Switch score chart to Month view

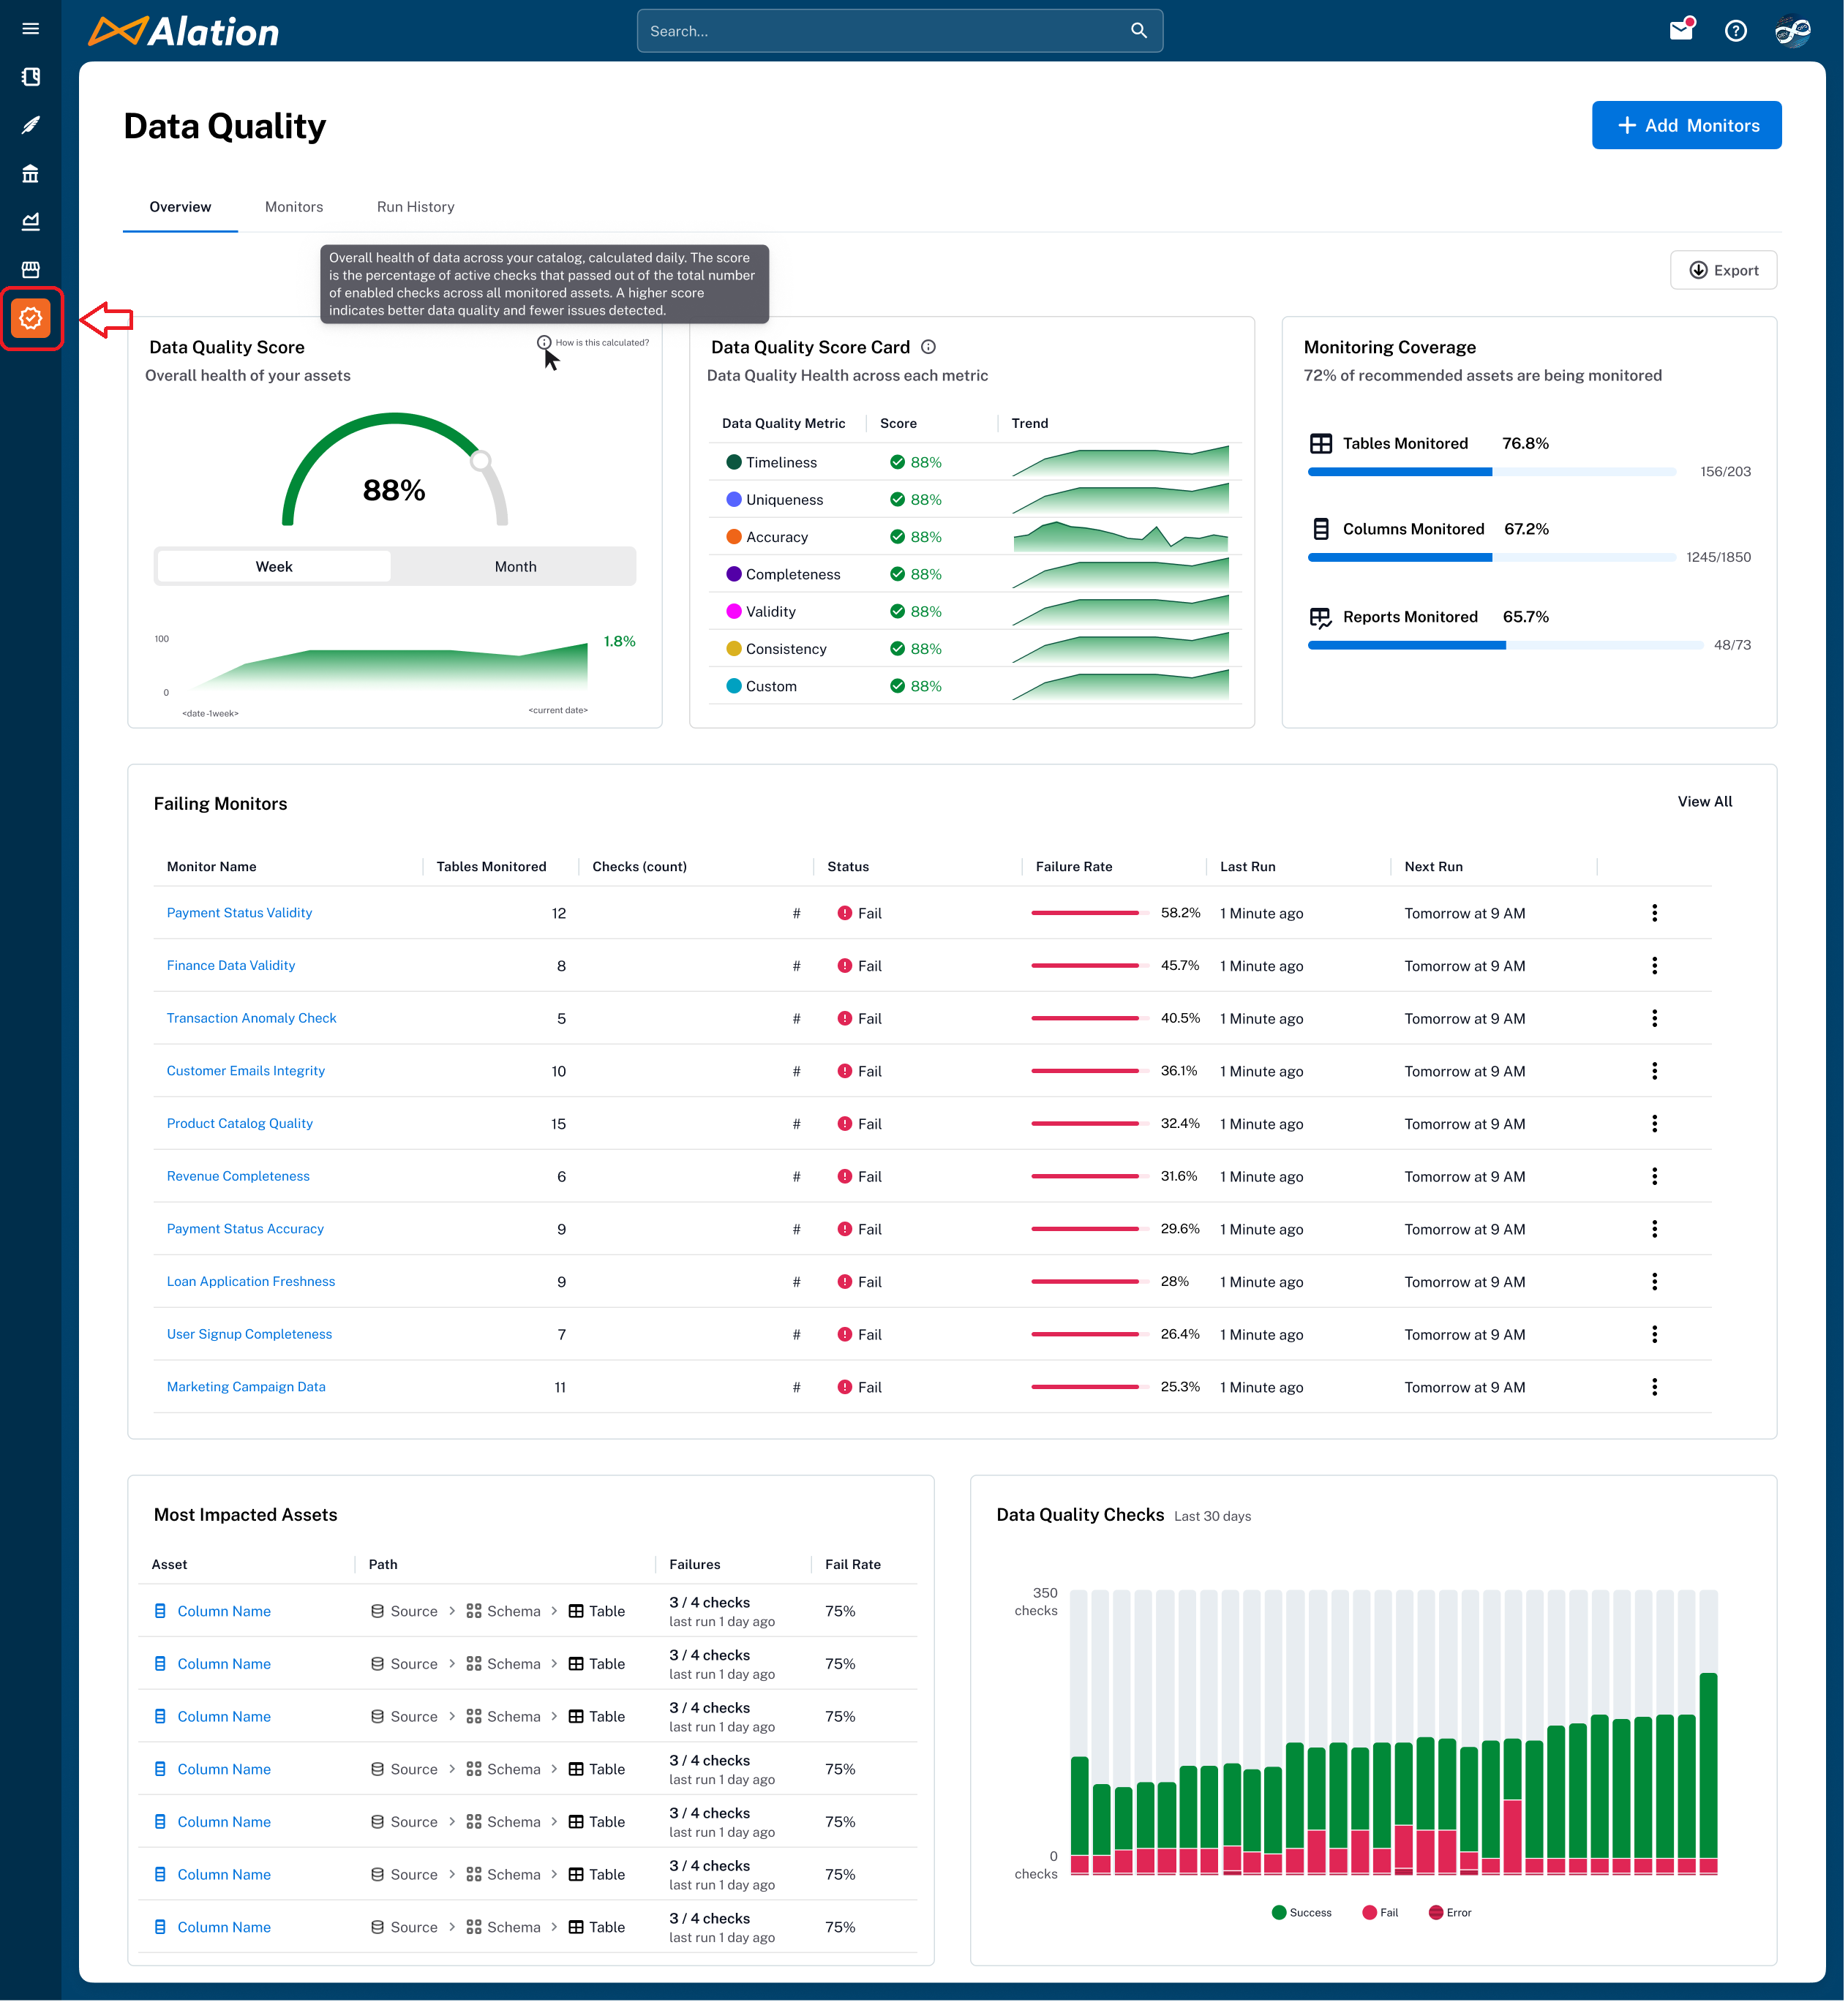click(x=515, y=566)
